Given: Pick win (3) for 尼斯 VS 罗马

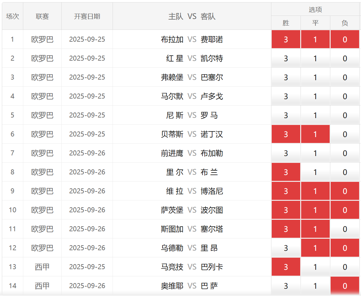Looking at the screenshot, I should pos(286,115).
